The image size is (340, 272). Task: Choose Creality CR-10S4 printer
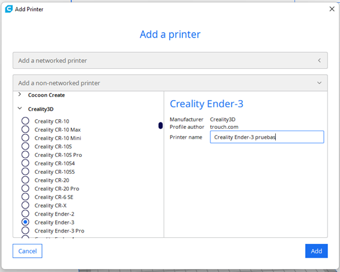[25, 163]
